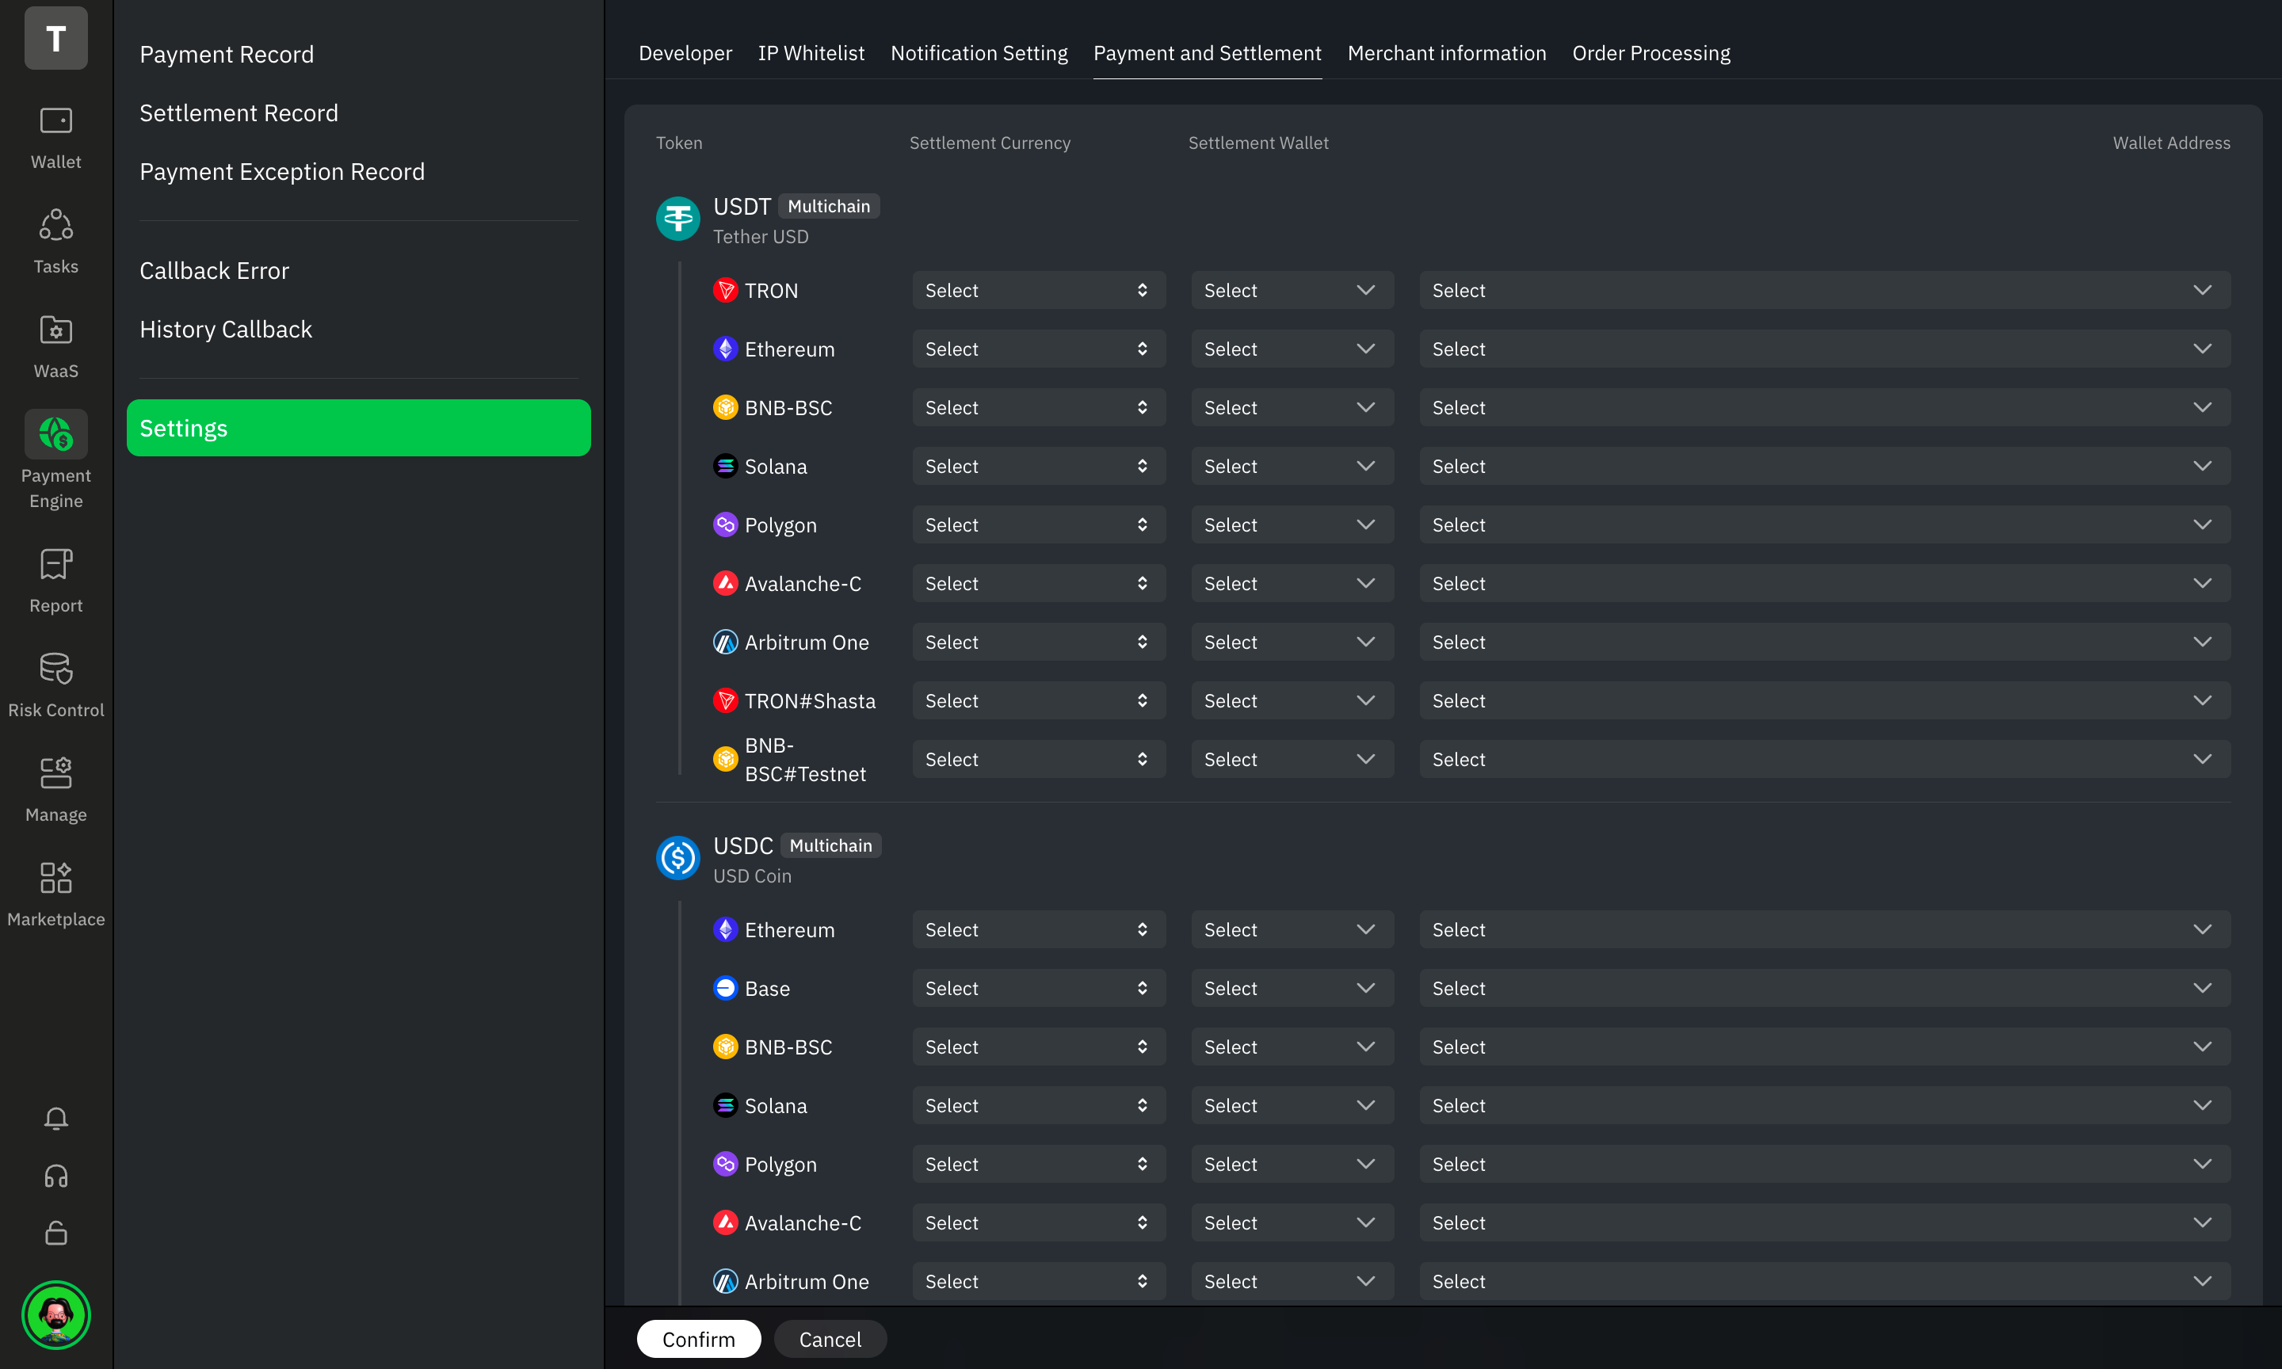Viewport: 2282px width, 1369px height.
Task: Click the USDT Multichain badge
Action: 828,206
